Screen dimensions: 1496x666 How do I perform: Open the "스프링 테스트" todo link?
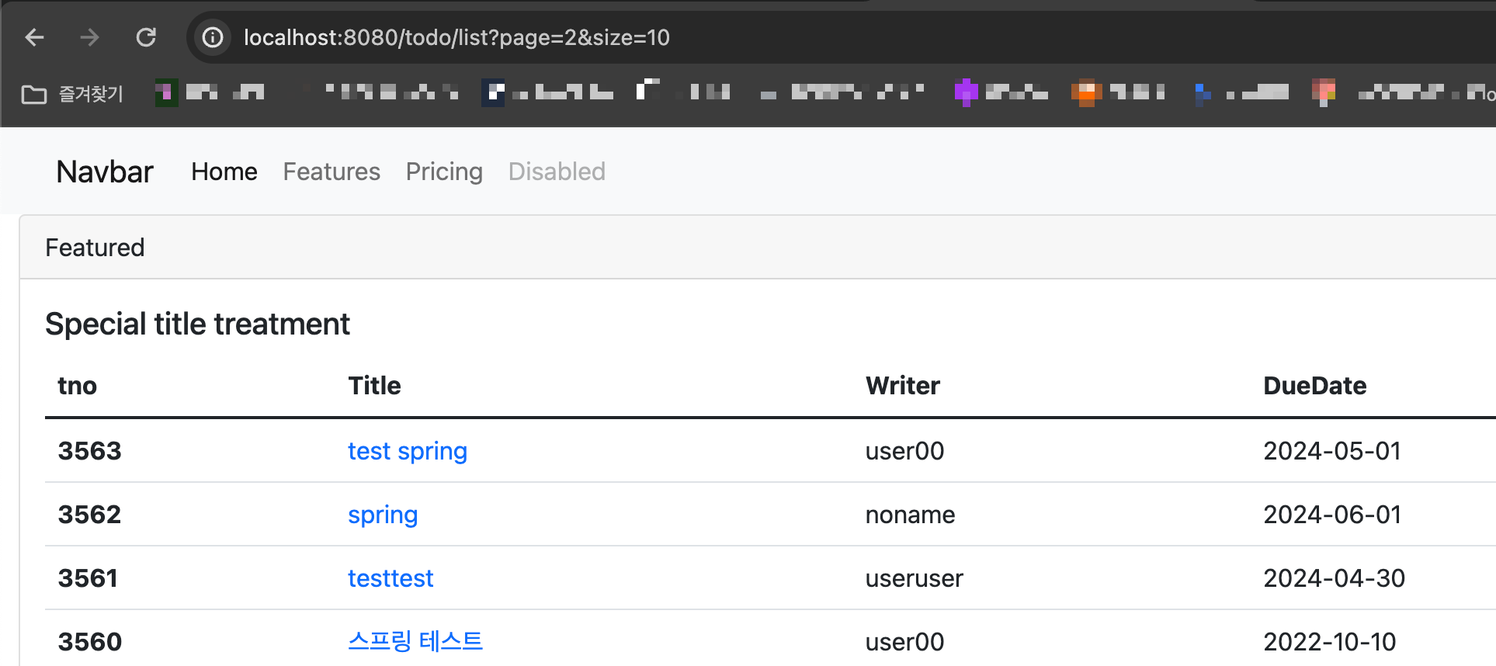click(415, 641)
